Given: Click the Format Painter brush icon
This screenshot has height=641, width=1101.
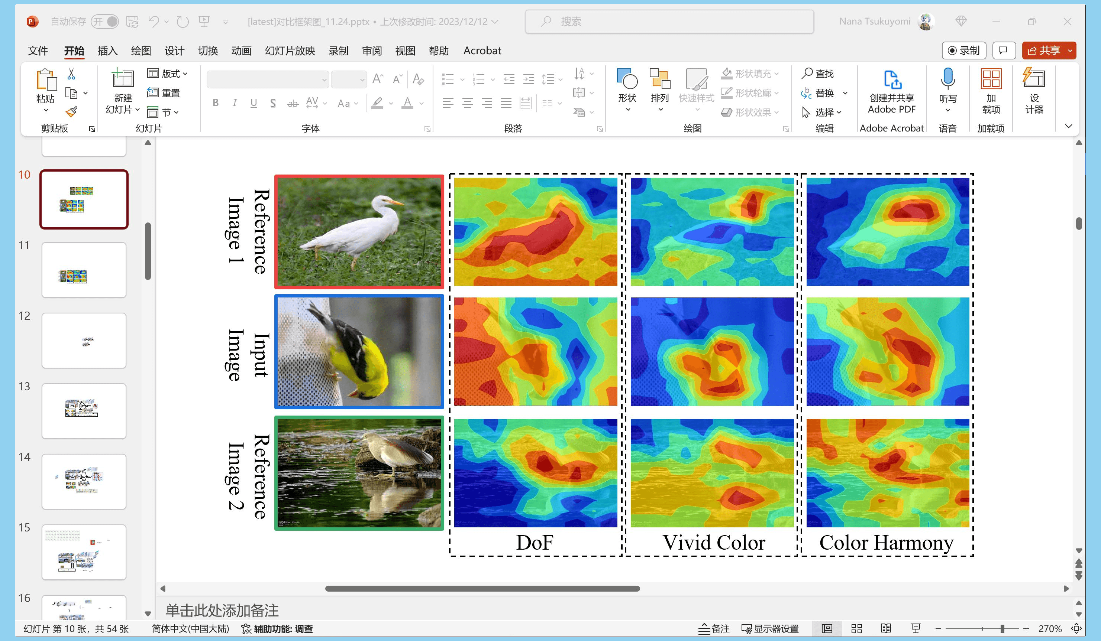Looking at the screenshot, I should [x=72, y=112].
